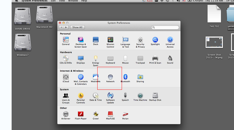
Task: Open the General preference pane
Action: coord(66,41)
